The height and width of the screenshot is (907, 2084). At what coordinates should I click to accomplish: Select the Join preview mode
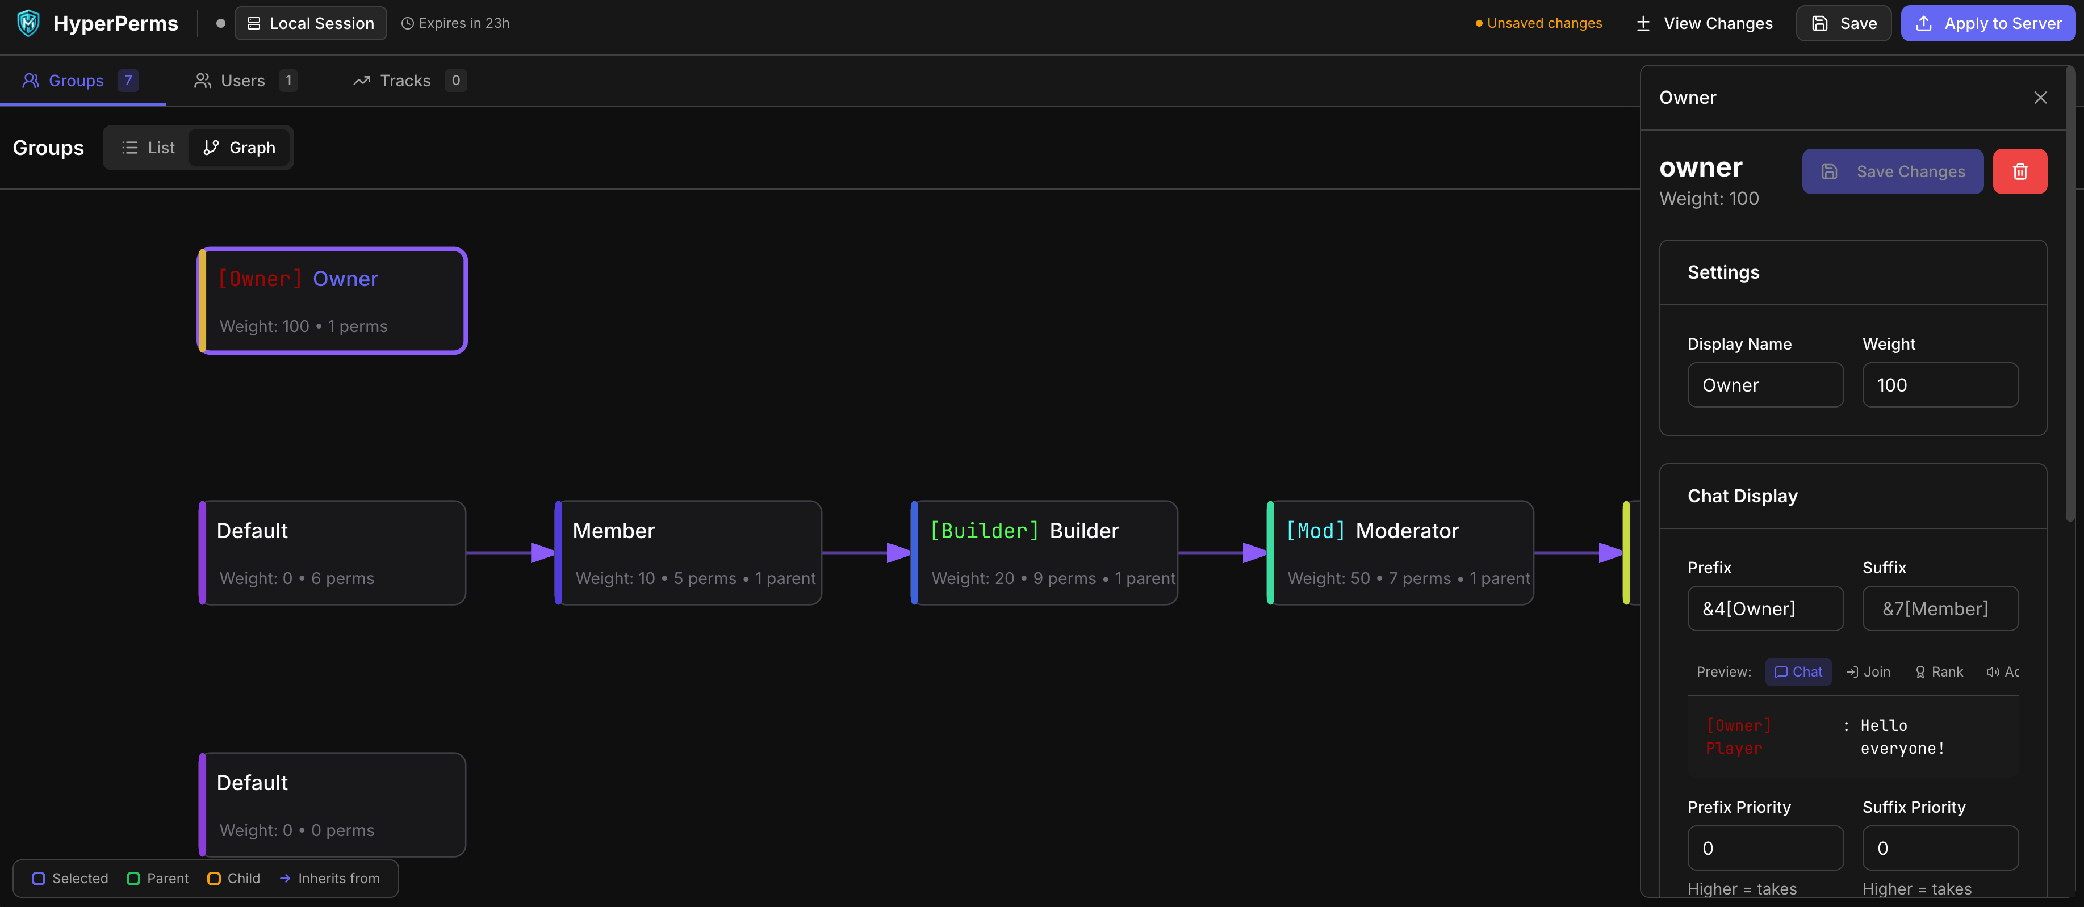pyautogui.click(x=1868, y=672)
